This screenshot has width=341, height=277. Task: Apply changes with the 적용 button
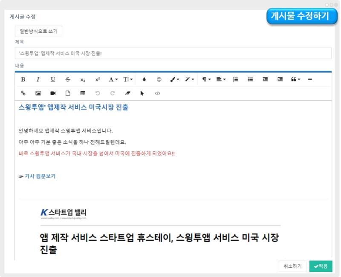click(x=321, y=266)
